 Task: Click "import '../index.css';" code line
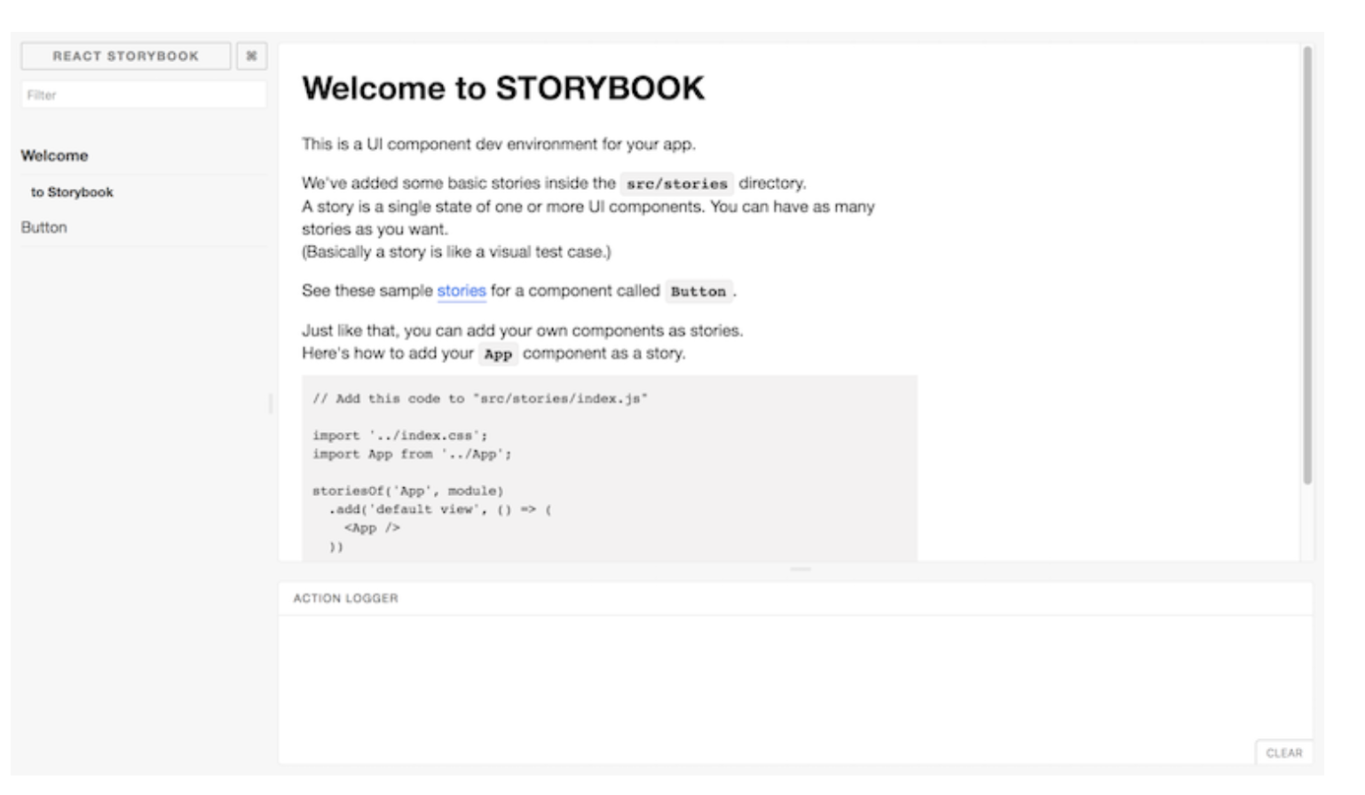tap(399, 435)
